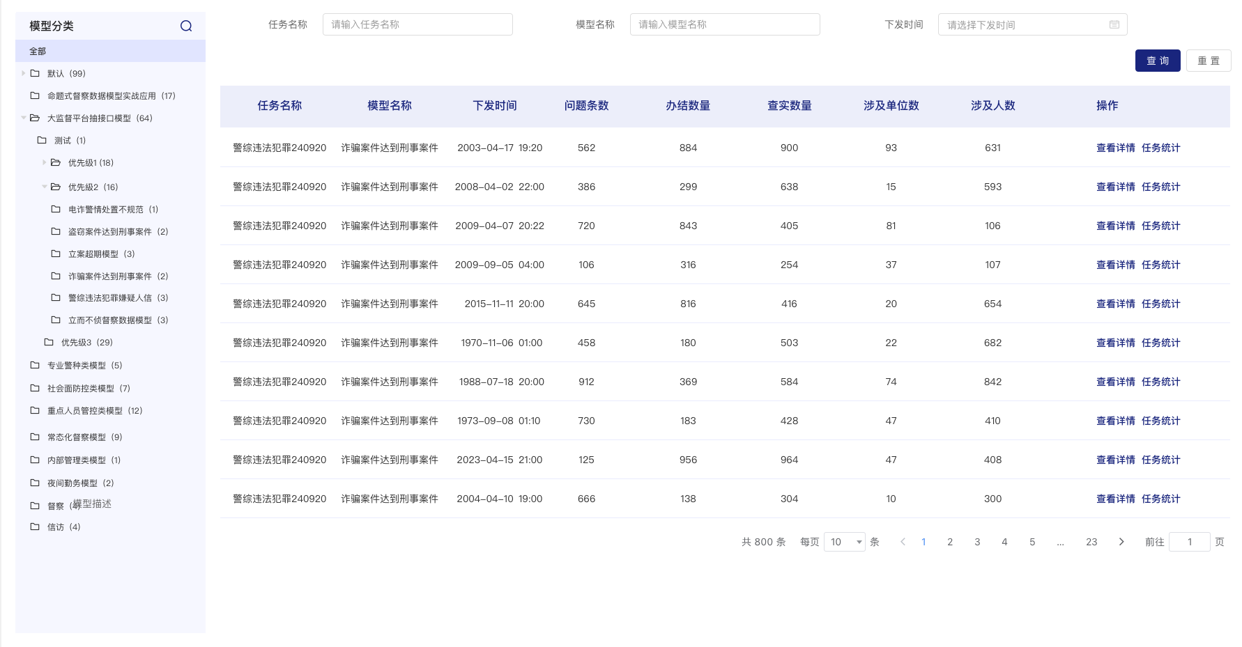
Task: Focus the 任务名称 input field
Action: pos(417,24)
